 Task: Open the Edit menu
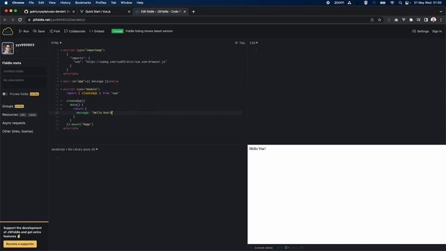tap(41, 3)
